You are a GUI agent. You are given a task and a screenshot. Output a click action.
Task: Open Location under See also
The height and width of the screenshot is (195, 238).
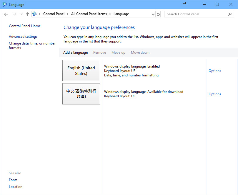coord(16,187)
